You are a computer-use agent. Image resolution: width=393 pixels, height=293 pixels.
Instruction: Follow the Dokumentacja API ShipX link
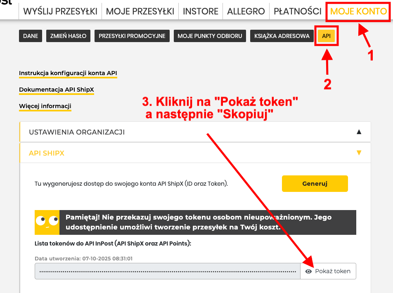(57, 90)
